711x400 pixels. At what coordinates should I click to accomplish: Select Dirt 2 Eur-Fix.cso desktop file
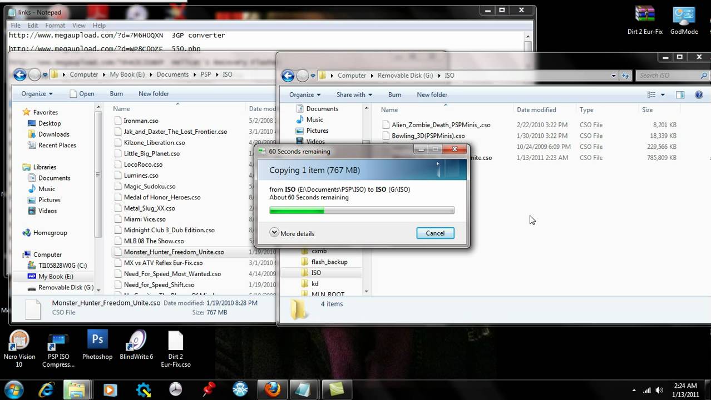coord(175,349)
